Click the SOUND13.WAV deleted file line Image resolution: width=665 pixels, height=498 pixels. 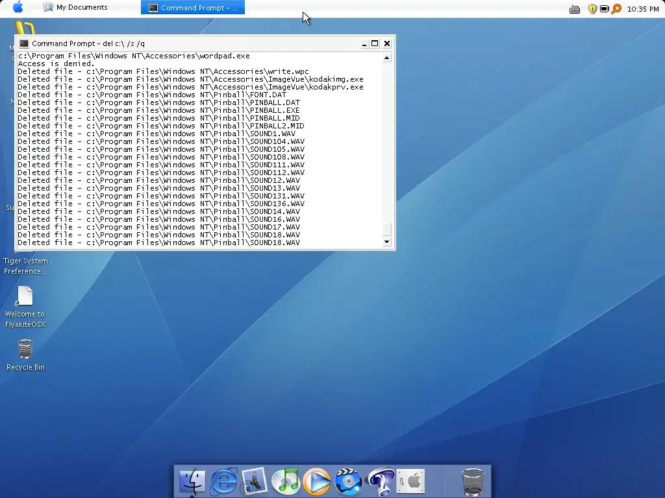(158, 188)
